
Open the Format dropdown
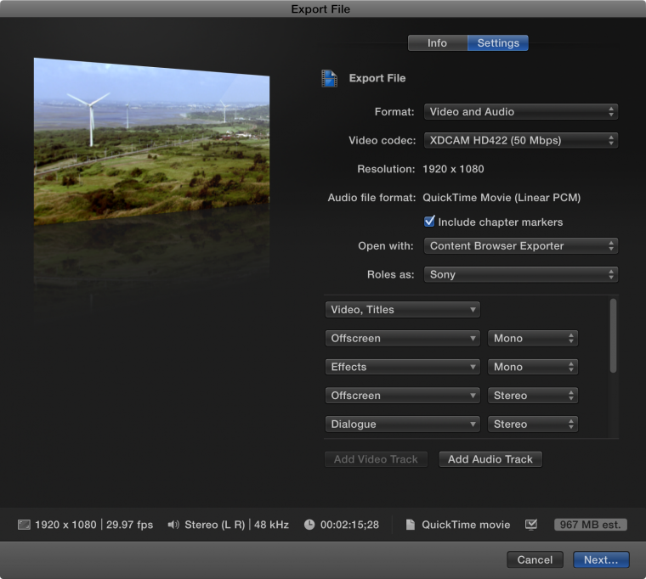pos(520,111)
